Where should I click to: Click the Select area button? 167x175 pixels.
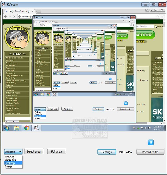pos(34,152)
